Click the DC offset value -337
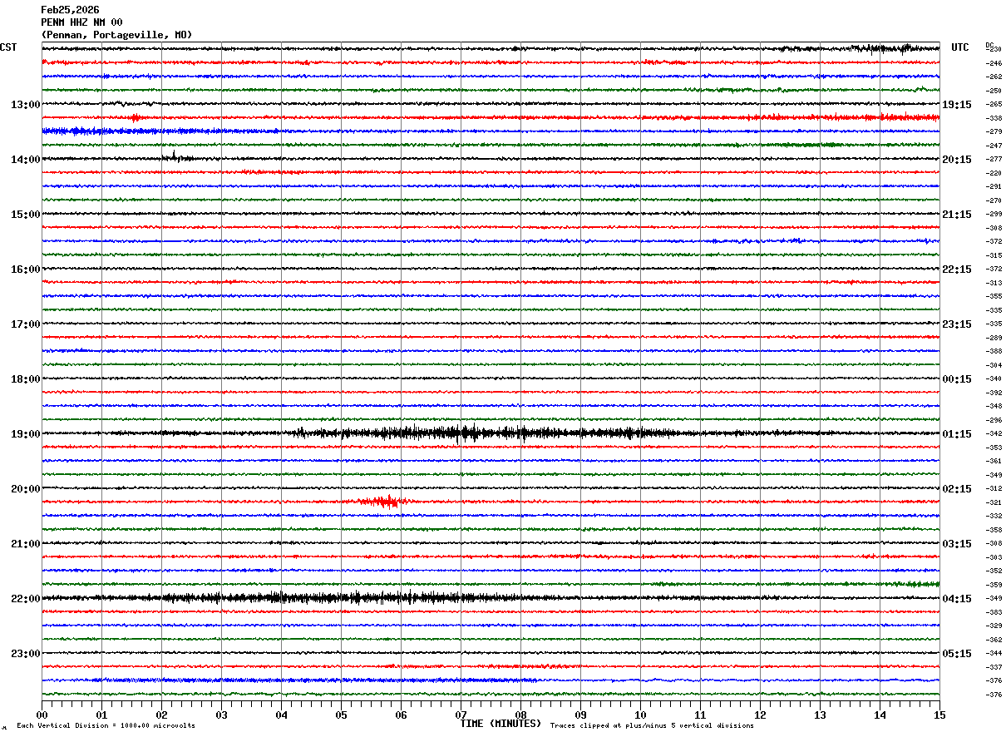Screen dimensions: 1006x737 click(x=994, y=667)
